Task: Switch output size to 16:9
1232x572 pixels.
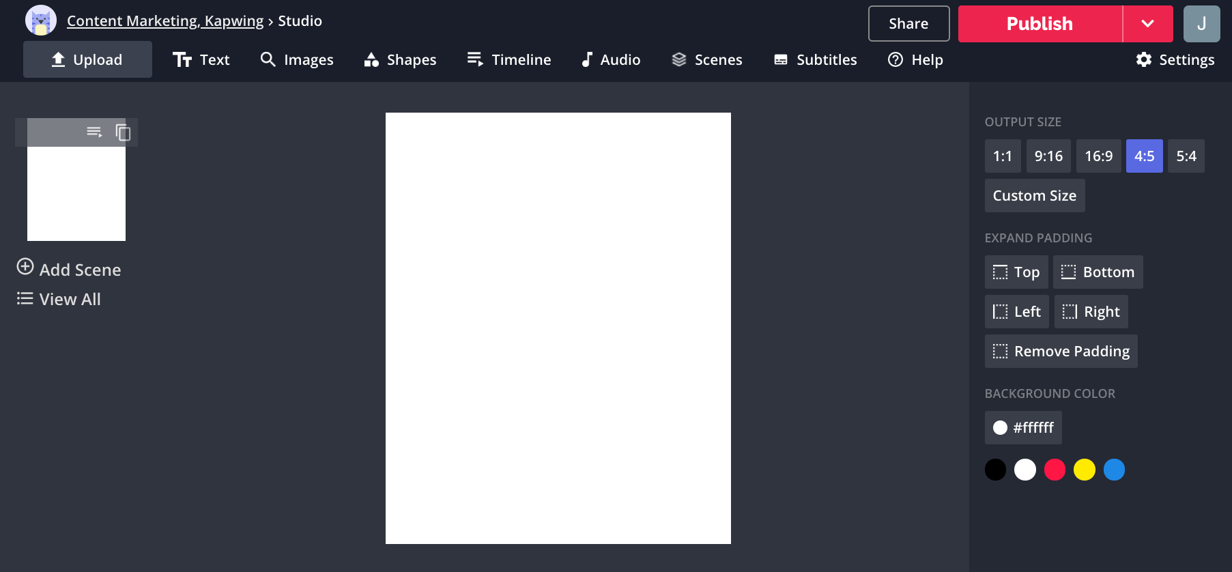Action: tap(1098, 156)
